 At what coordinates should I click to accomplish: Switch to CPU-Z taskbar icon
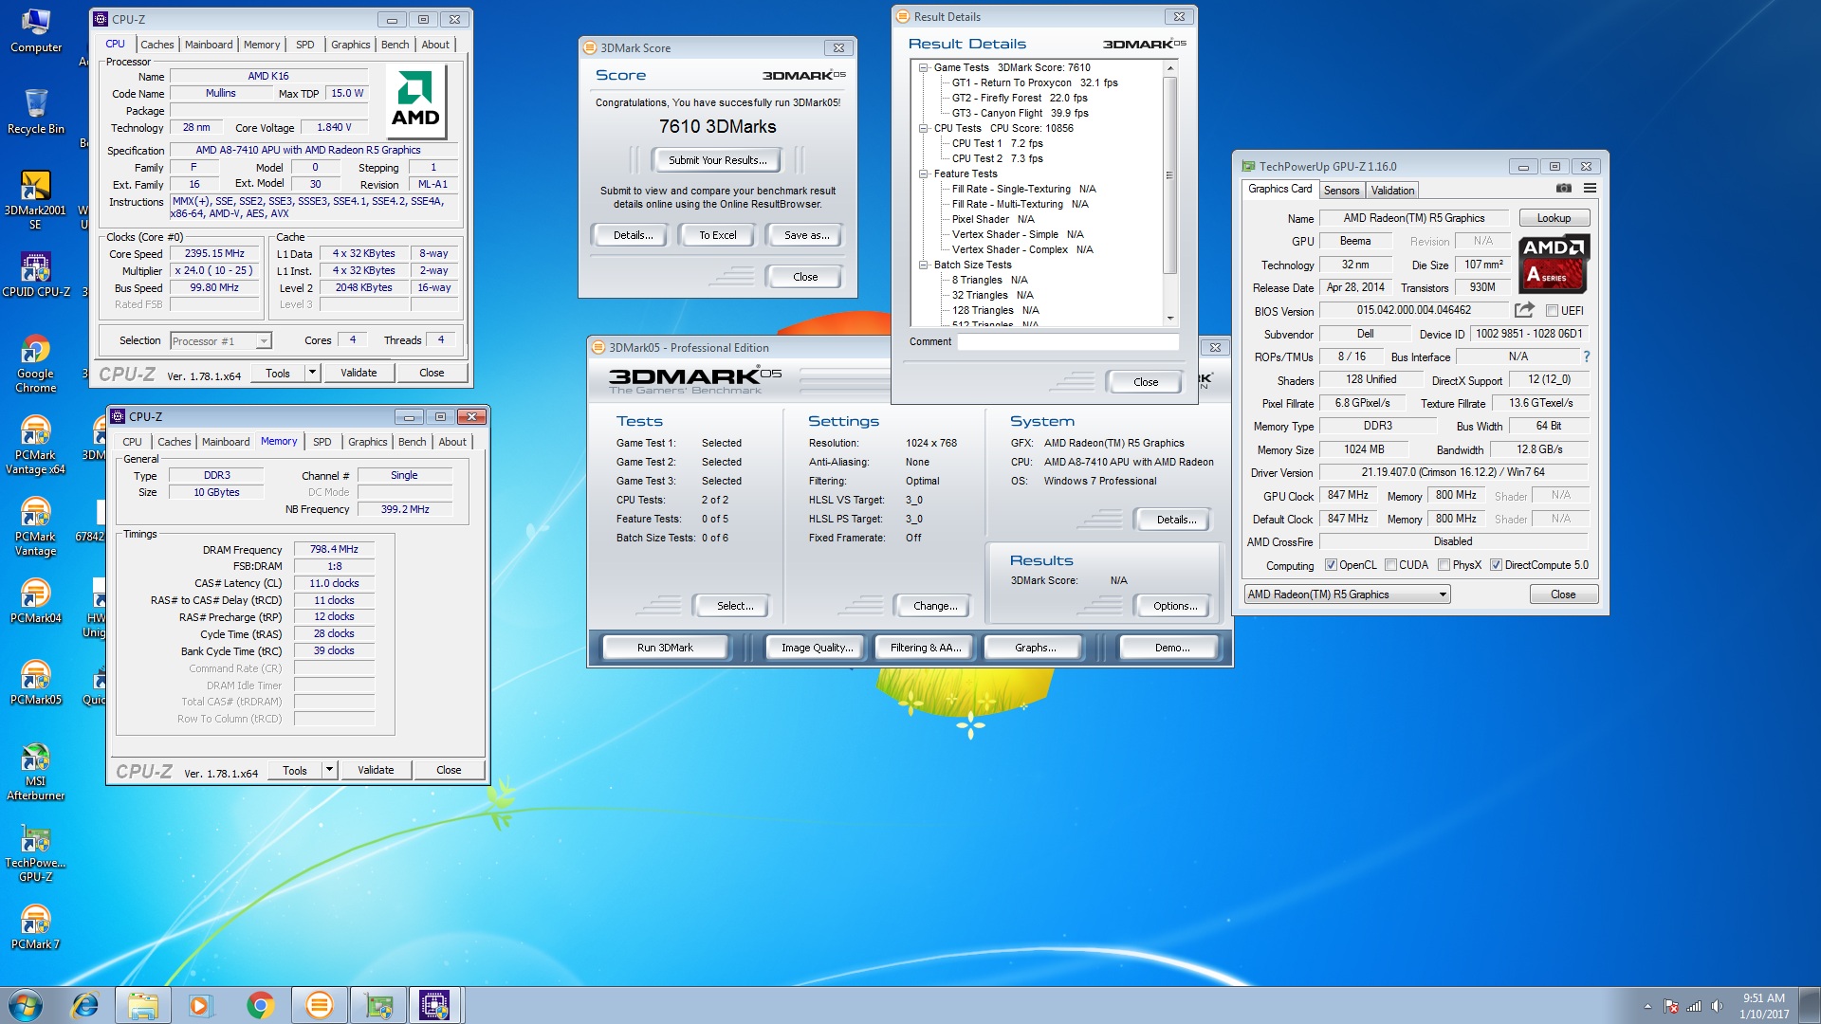(434, 1005)
